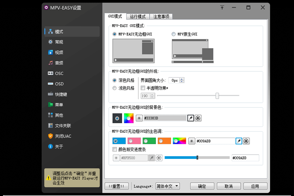Click the #33383D background color field
The height and width of the screenshot is (196, 294).
point(165,118)
